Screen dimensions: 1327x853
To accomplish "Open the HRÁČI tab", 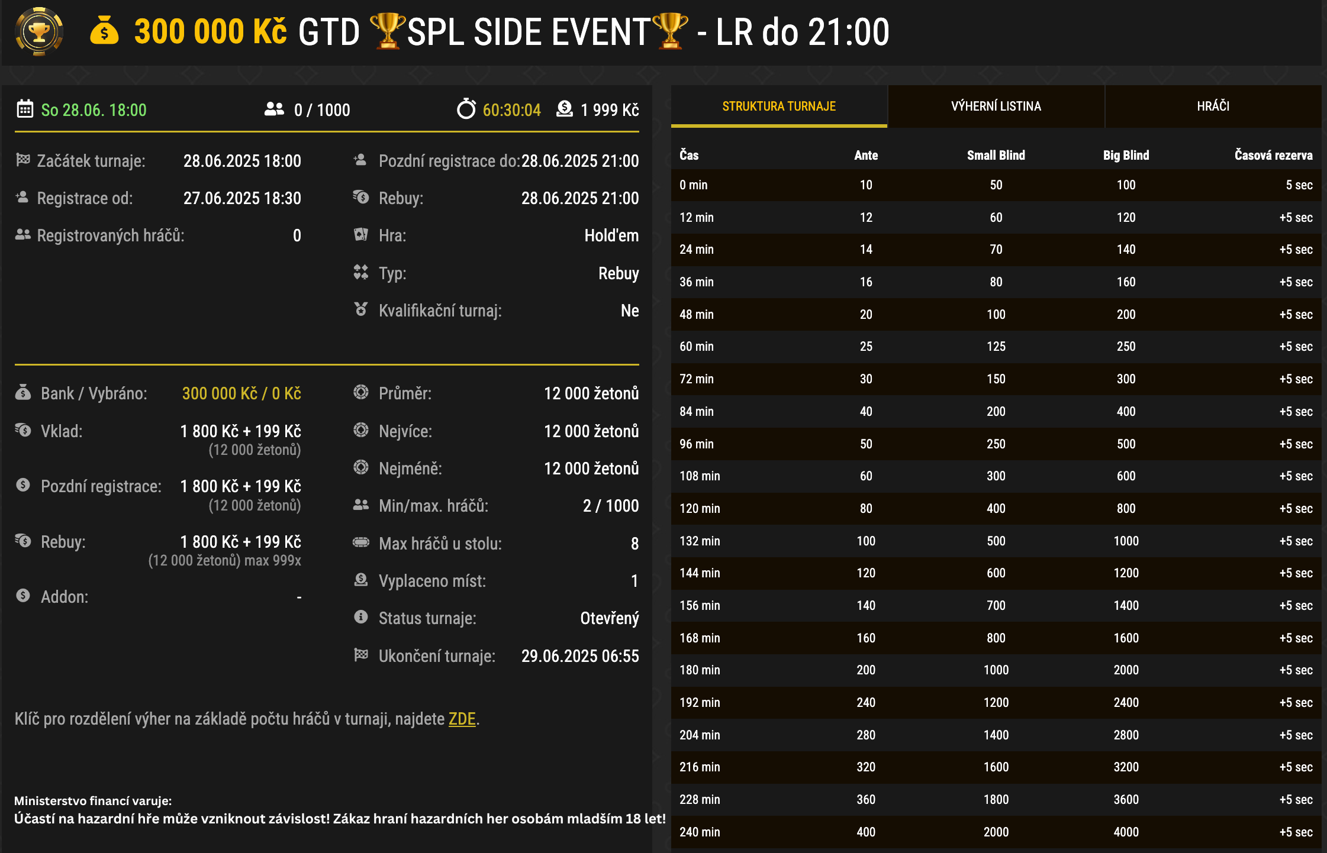I will 1214,106.
